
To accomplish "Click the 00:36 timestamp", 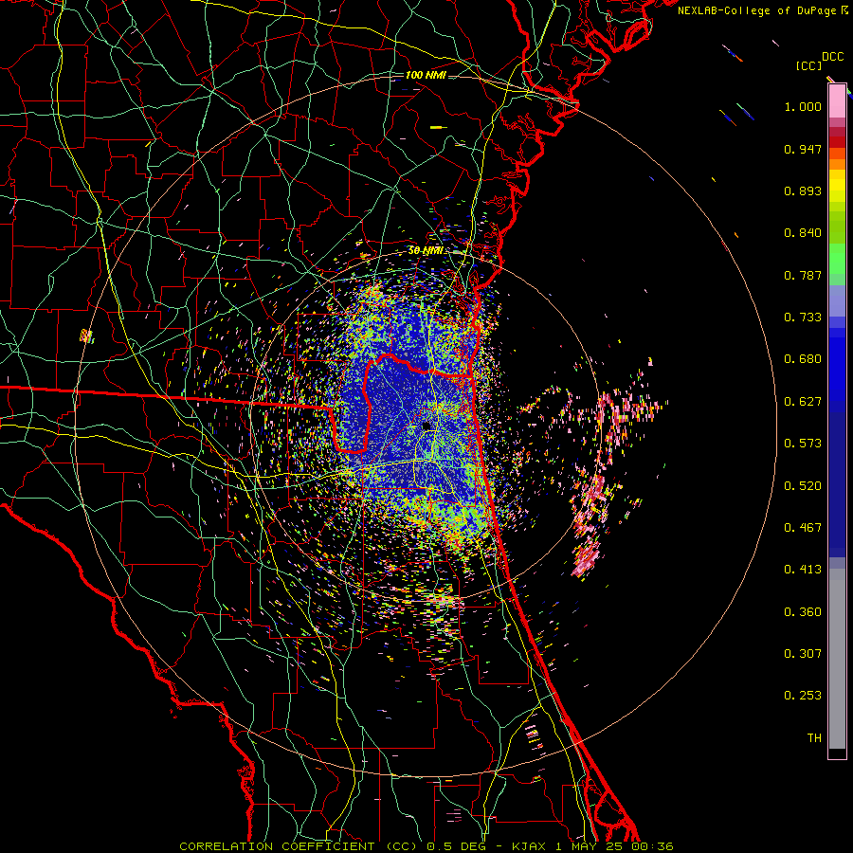I will click(652, 846).
